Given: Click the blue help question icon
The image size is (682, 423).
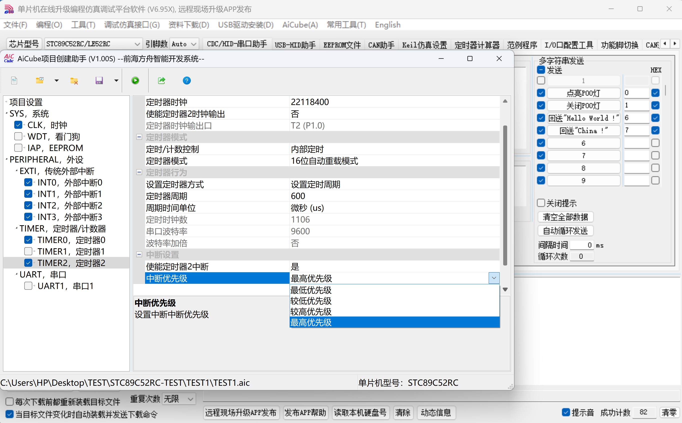Looking at the screenshot, I should point(187,80).
